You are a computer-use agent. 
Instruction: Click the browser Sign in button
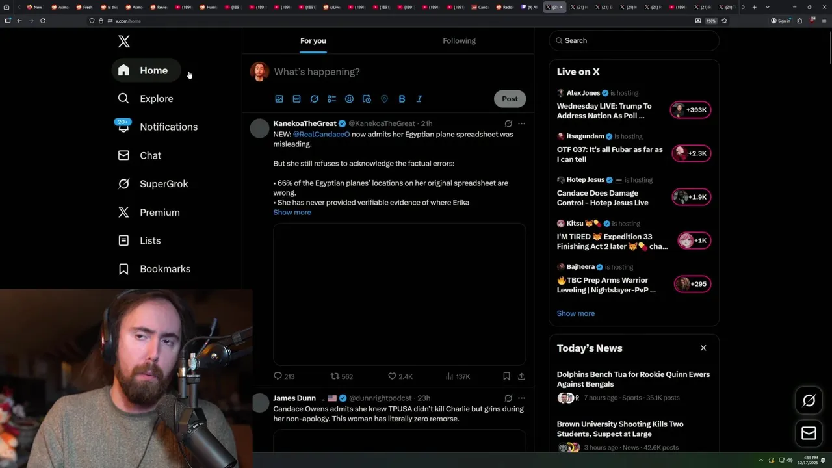tap(781, 21)
